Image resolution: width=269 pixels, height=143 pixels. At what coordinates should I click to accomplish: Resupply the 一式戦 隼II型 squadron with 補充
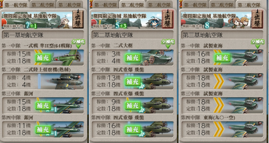tap(43, 58)
